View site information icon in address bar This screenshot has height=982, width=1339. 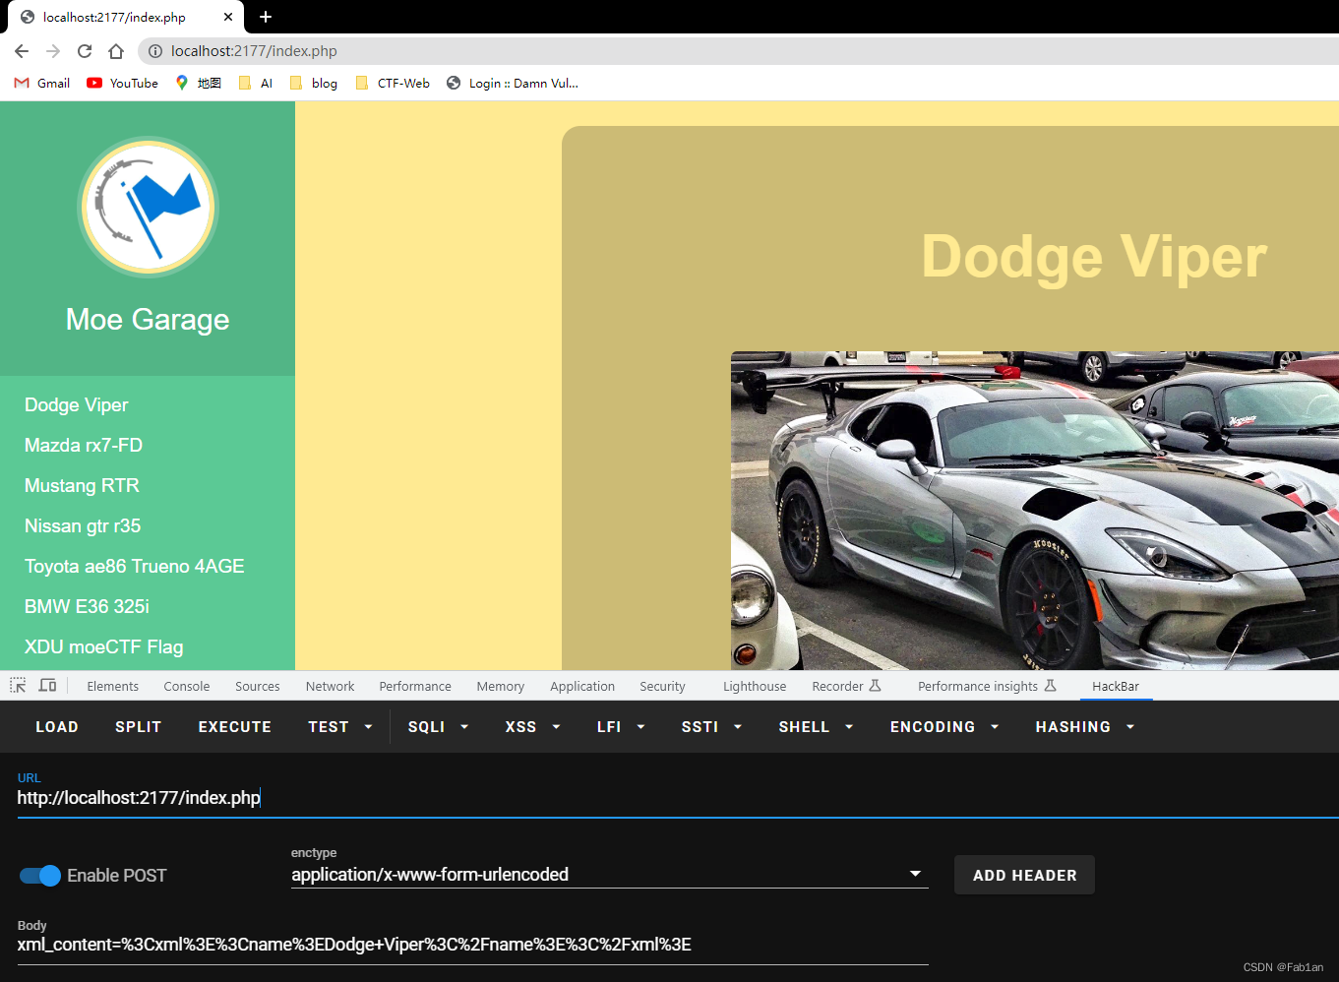click(x=154, y=51)
